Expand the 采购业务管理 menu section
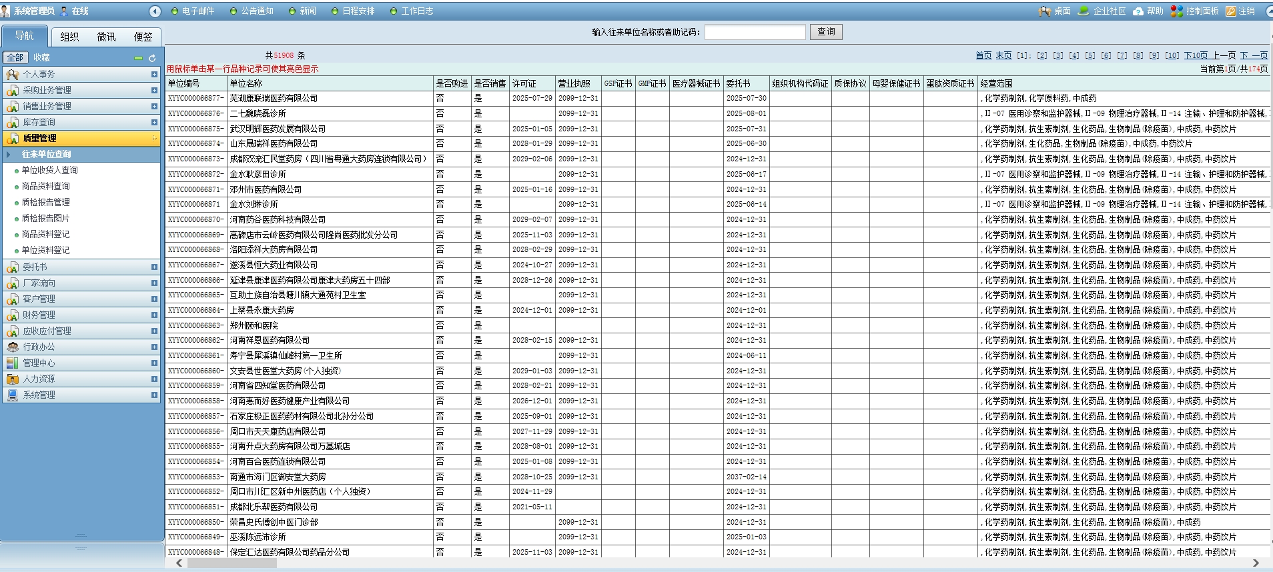This screenshot has height=572, width=1273. click(x=154, y=91)
